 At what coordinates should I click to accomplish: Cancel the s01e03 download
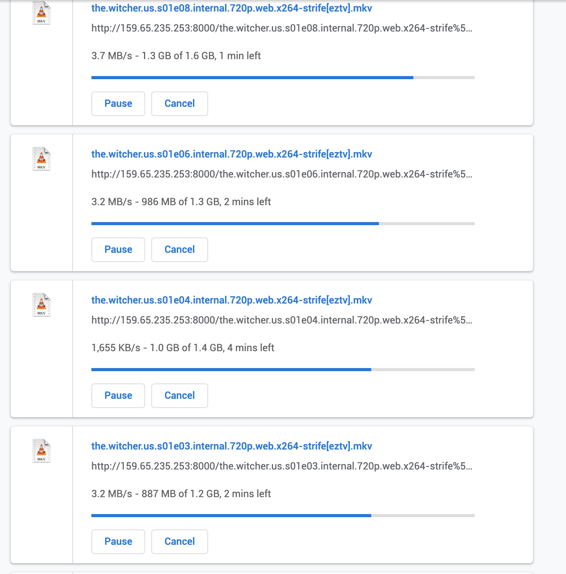[x=180, y=542]
